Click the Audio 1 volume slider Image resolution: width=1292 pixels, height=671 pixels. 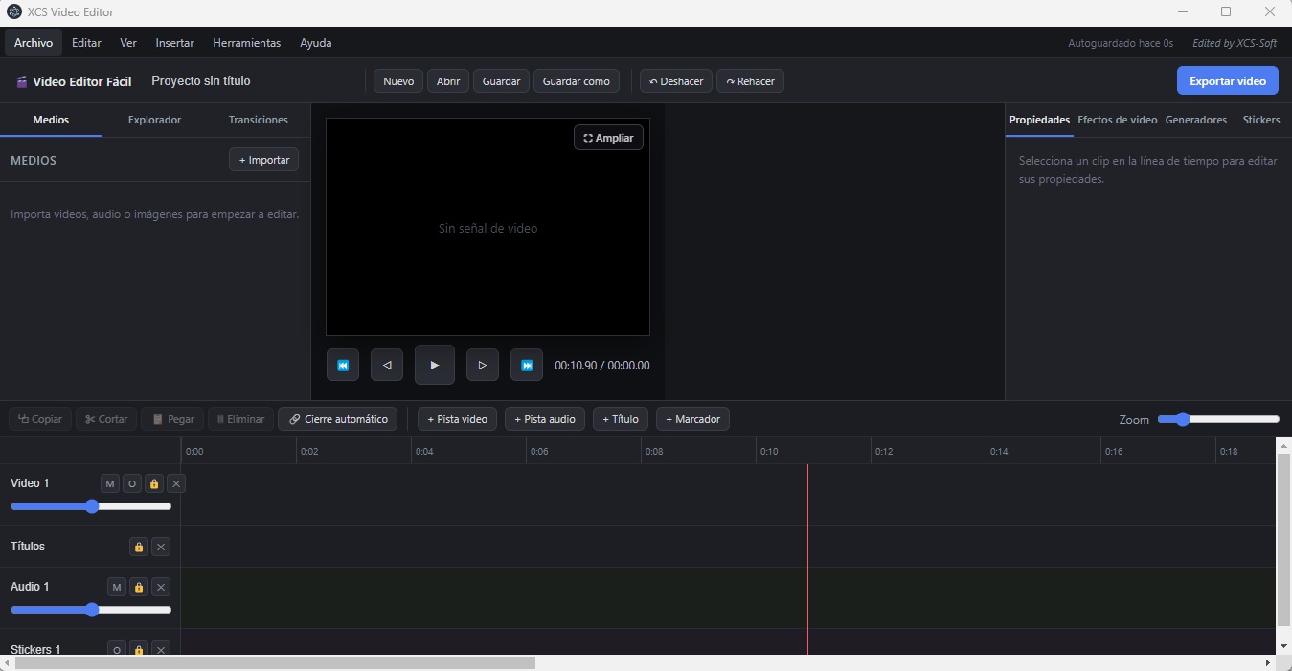(92, 610)
